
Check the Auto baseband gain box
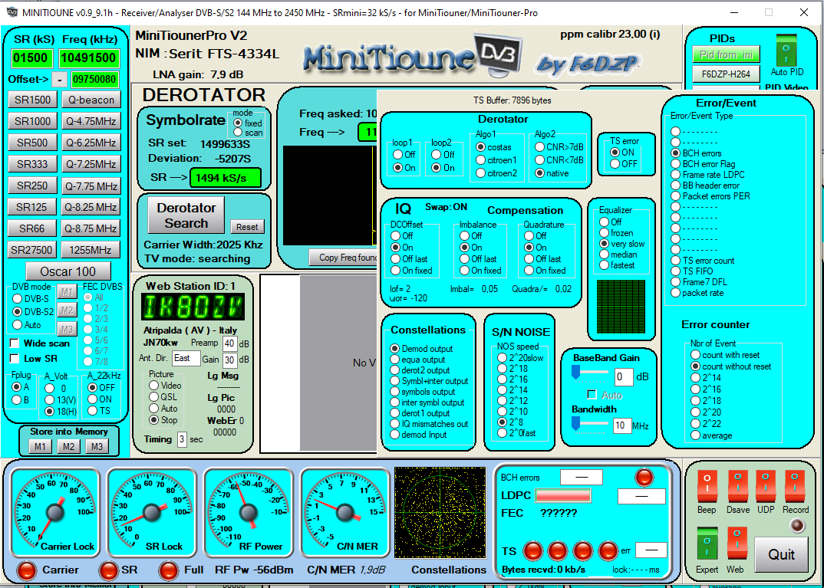[592, 395]
